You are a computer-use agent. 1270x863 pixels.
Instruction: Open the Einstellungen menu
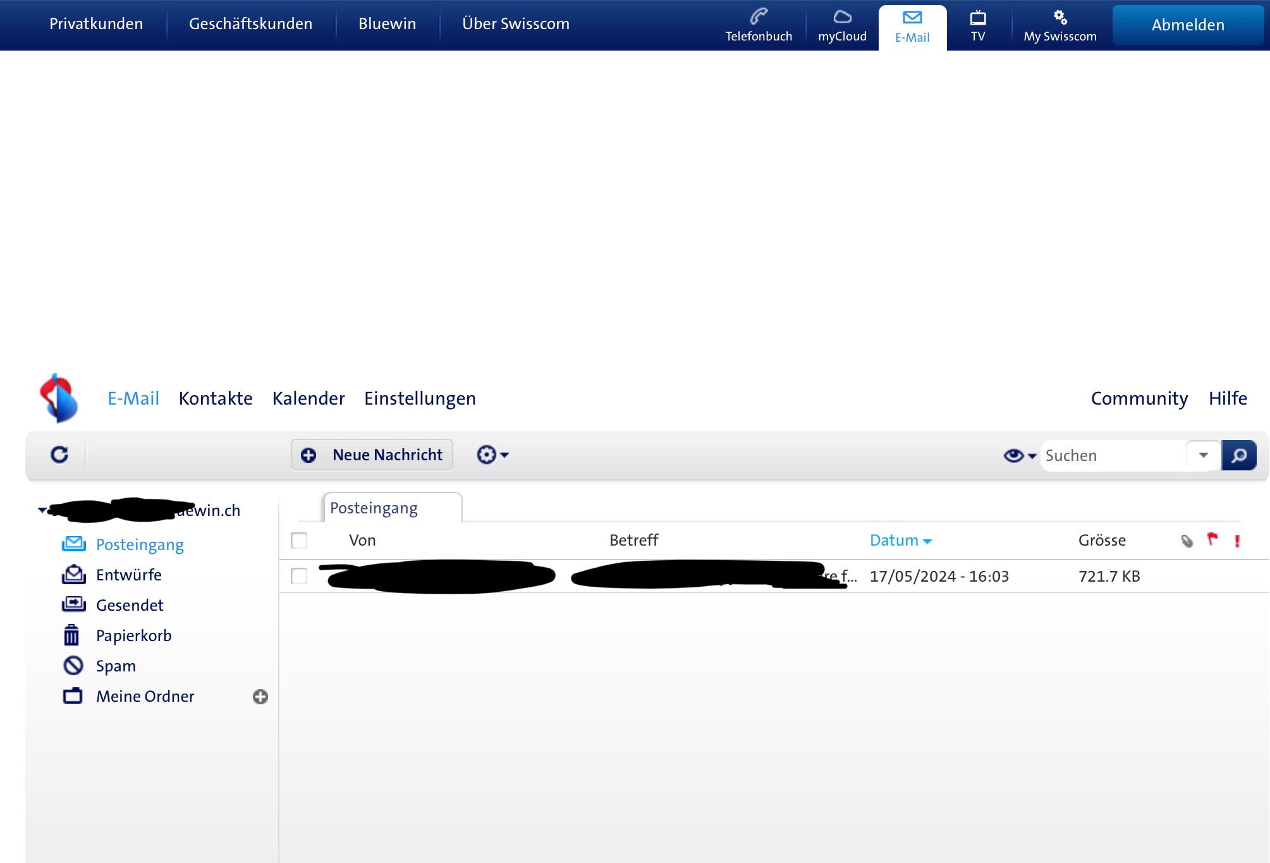click(420, 398)
